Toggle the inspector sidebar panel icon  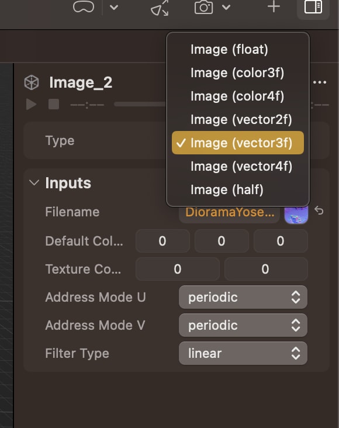click(313, 7)
